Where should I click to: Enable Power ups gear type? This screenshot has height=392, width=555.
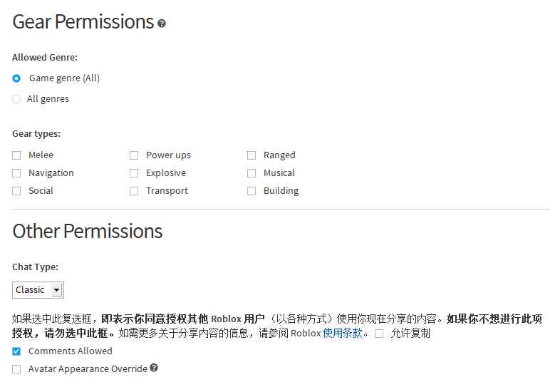(134, 155)
